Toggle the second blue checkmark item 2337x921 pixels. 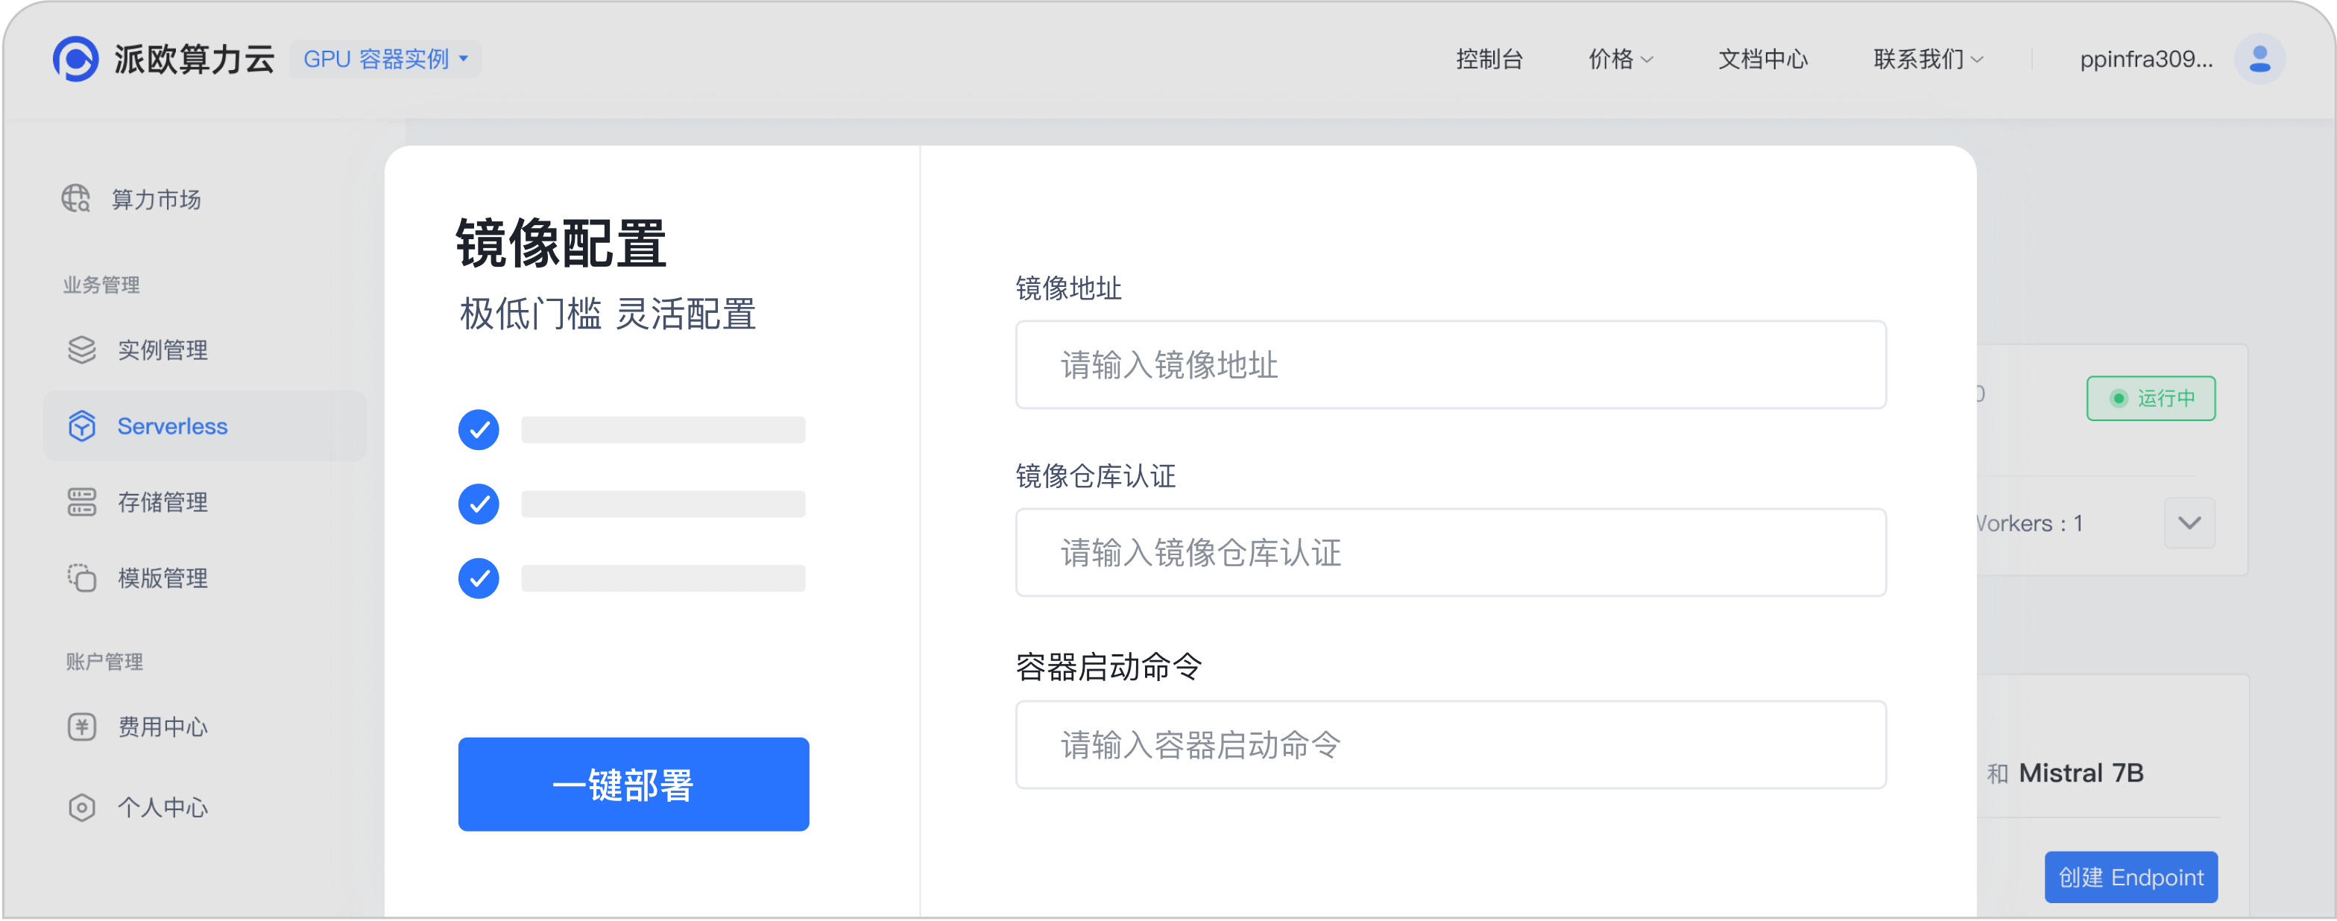pos(479,504)
